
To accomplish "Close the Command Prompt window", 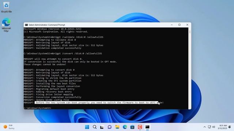I will 187,25.
